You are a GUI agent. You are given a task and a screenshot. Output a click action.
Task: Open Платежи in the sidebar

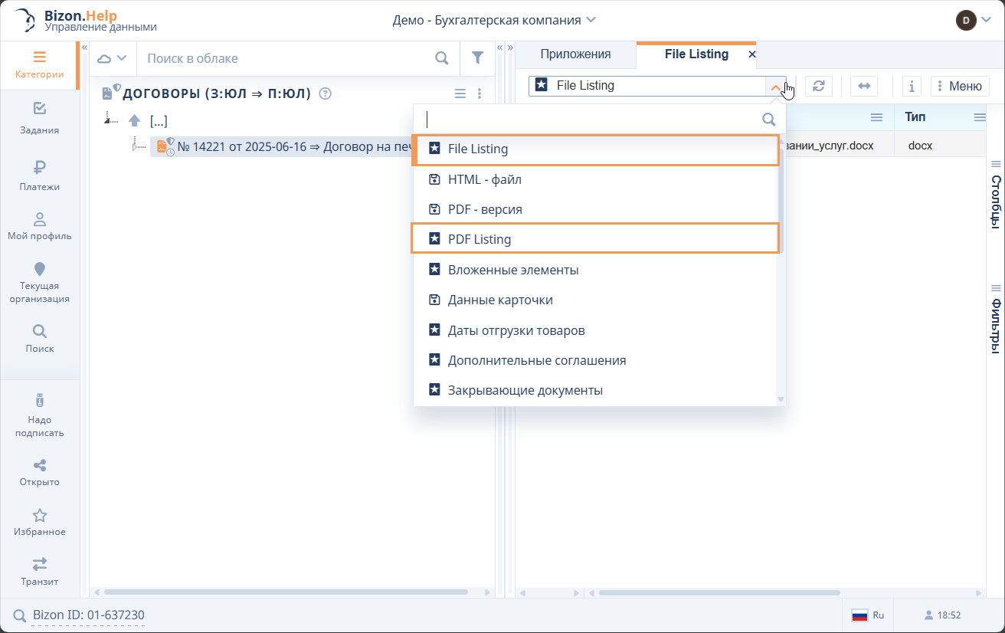(x=40, y=175)
